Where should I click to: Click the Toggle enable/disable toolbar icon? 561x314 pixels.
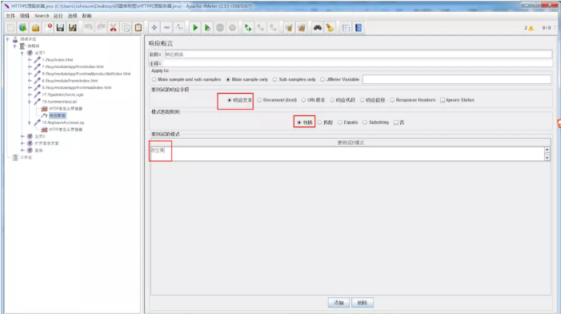[179, 27]
